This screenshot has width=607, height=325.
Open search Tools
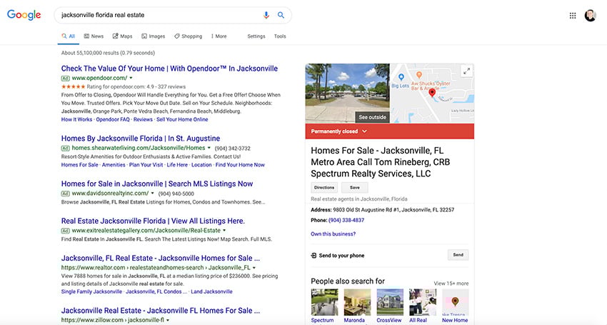(x=280, y=36)
